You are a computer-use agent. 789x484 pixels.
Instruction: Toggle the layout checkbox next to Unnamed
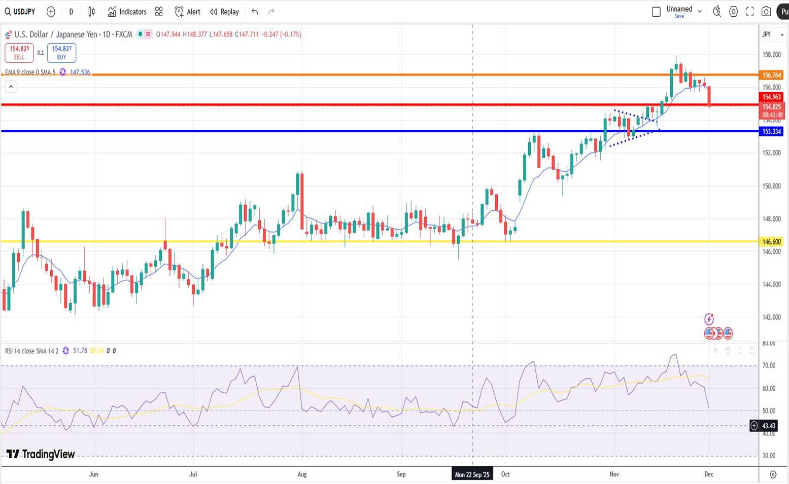coord(656,12)
